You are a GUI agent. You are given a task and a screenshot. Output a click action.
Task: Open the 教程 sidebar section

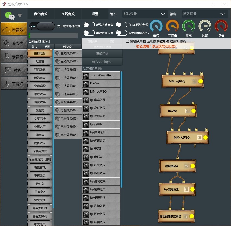pos(14,70)
